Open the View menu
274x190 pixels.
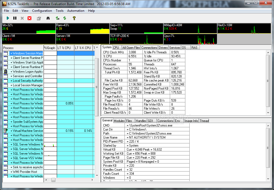pos(25,11)
